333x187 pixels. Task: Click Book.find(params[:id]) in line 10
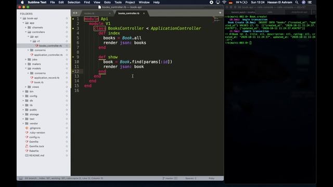pos(146,62)
